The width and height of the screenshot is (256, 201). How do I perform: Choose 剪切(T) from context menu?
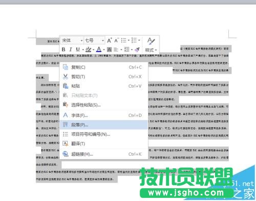click(104, 76)
